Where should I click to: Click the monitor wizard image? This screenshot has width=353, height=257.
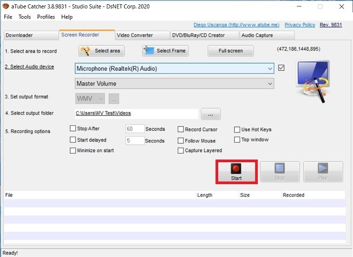[x=313, y=81]
